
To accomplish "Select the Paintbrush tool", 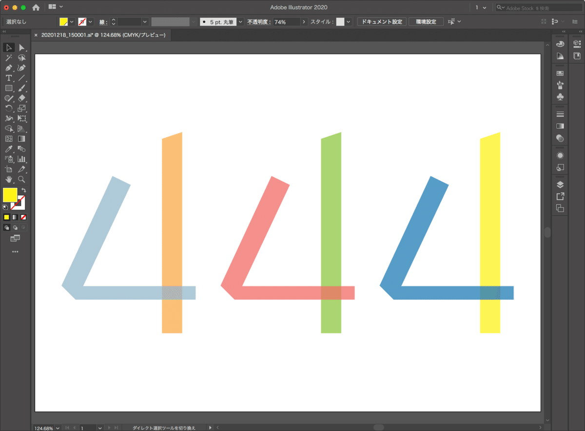I will (x=22, y=88).
